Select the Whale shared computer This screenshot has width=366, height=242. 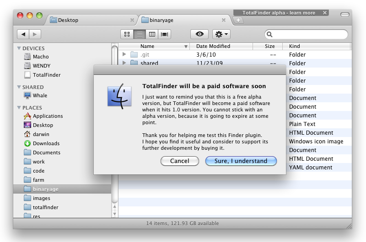coord(40,95)
